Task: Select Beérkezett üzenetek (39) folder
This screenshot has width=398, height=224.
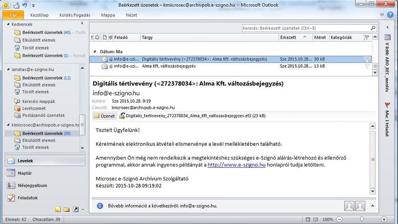Action: (42, 133)
